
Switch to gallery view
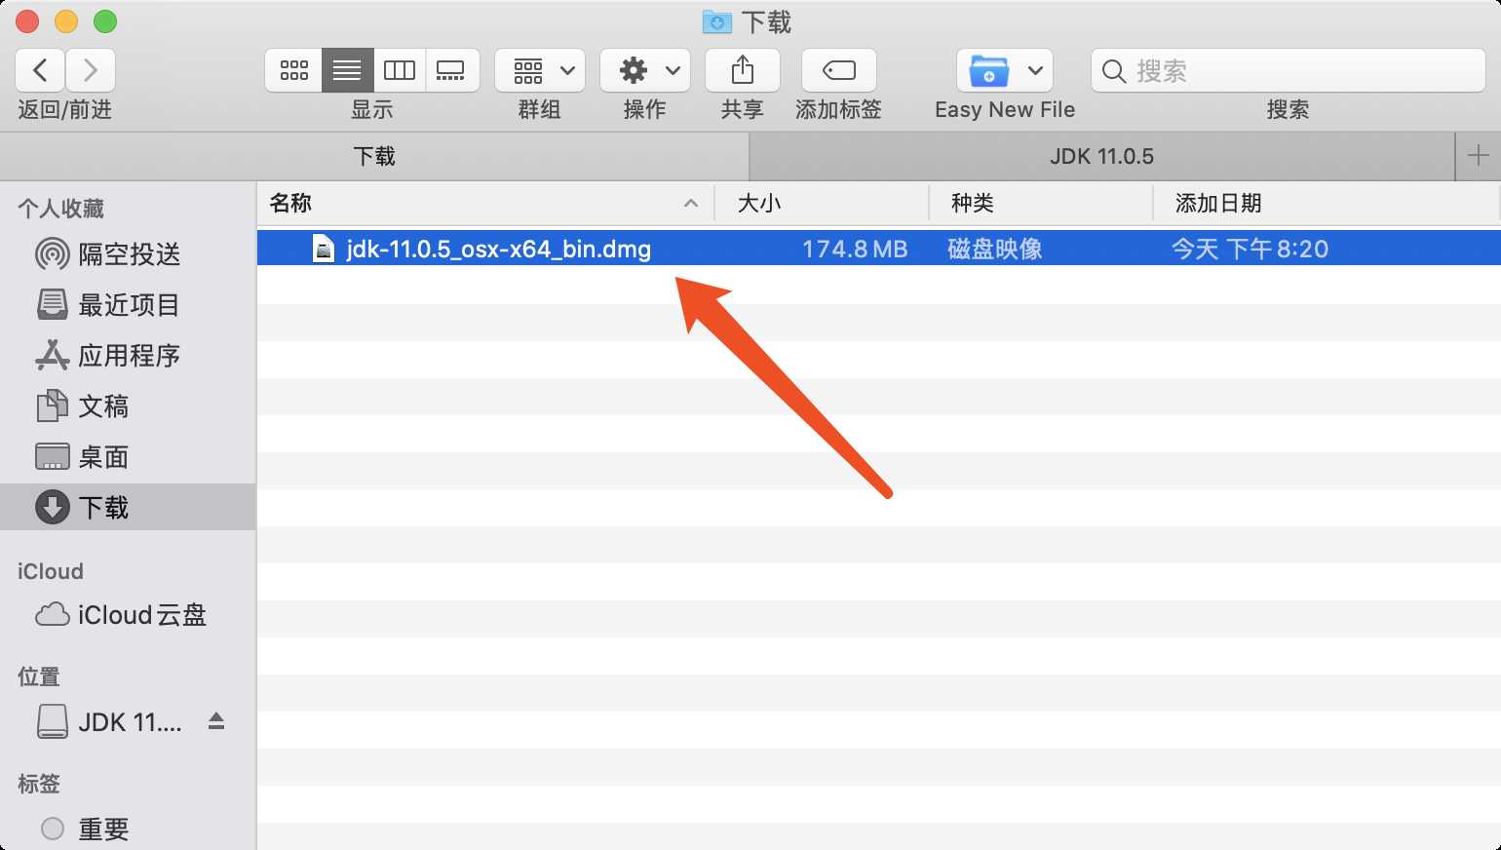[452, 70]
